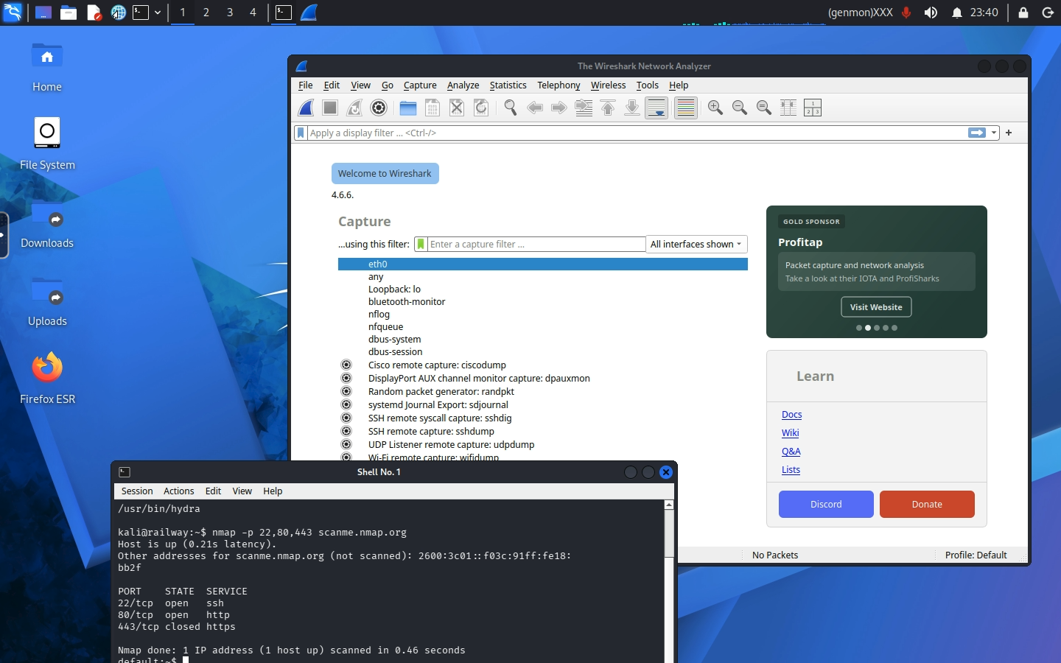
Task: Click the restart current capture icon
Action: click(354, 108)
